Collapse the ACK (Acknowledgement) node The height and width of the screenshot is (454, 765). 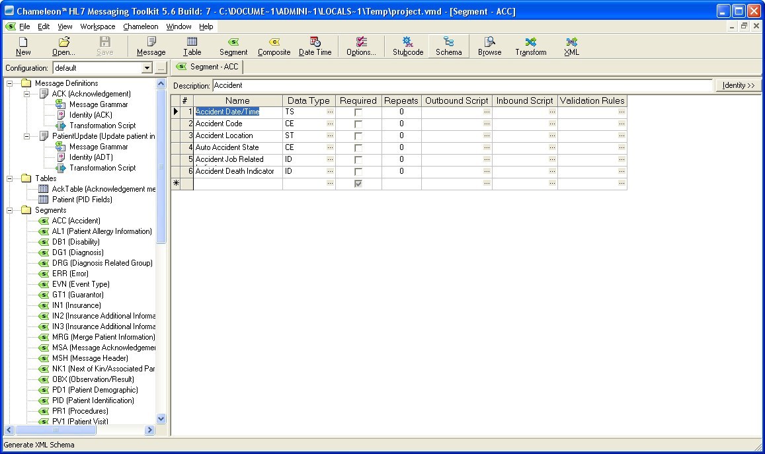coord(27,94)
